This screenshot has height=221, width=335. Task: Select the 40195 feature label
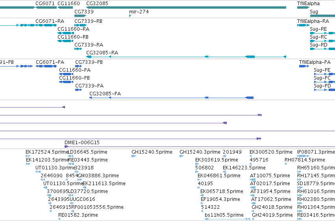(205, 184)
